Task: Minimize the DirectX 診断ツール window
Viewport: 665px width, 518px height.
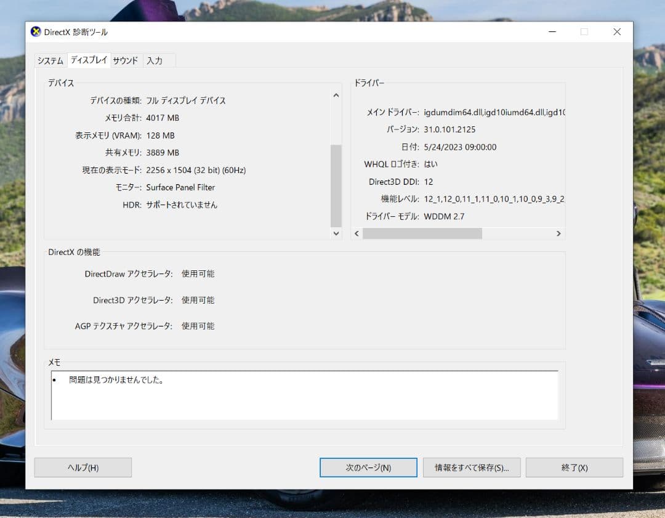Action: click(552, 32)
